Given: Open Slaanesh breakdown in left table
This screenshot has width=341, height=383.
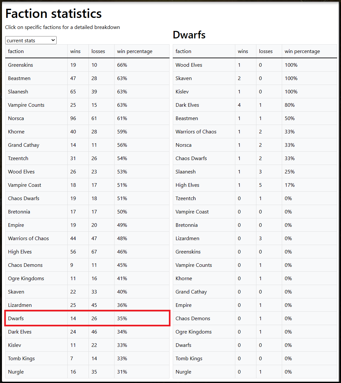Looking at the screenshot, I should (88, 91).
